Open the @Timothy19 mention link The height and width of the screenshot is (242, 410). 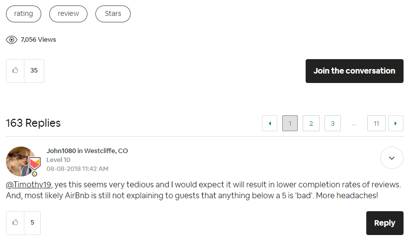28,185
